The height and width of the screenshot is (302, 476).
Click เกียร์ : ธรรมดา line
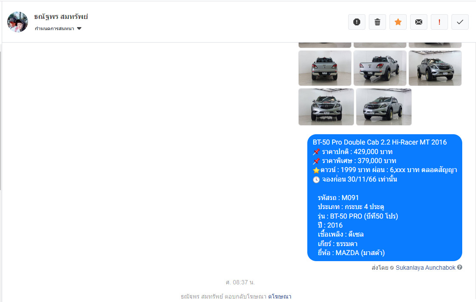[x=337, y=244]
